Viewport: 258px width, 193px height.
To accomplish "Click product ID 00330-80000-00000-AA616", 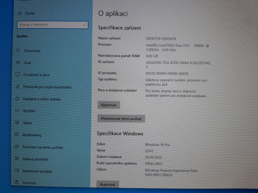I will (167, 74).
